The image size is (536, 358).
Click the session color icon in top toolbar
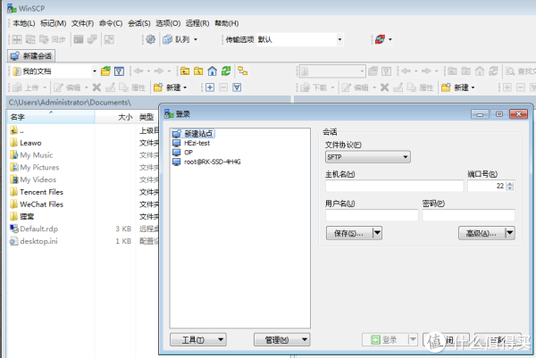[381, 39]
